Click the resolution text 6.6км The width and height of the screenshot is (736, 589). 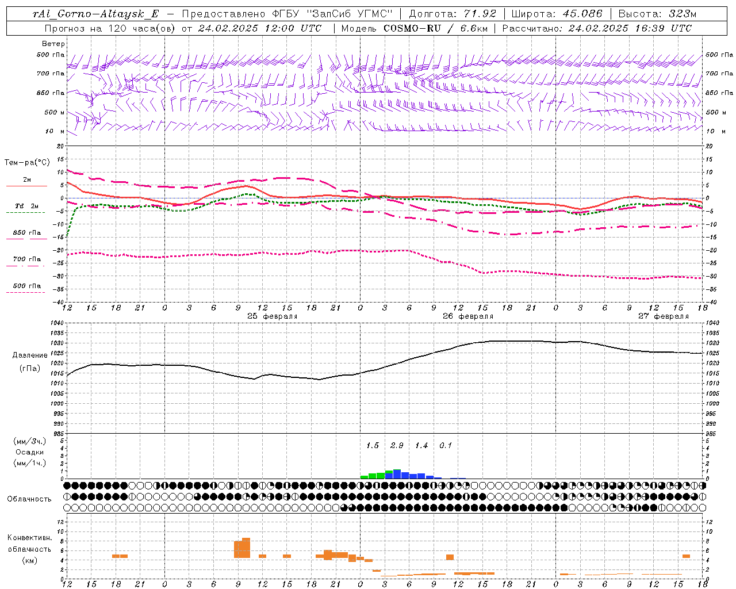(473, 28)
